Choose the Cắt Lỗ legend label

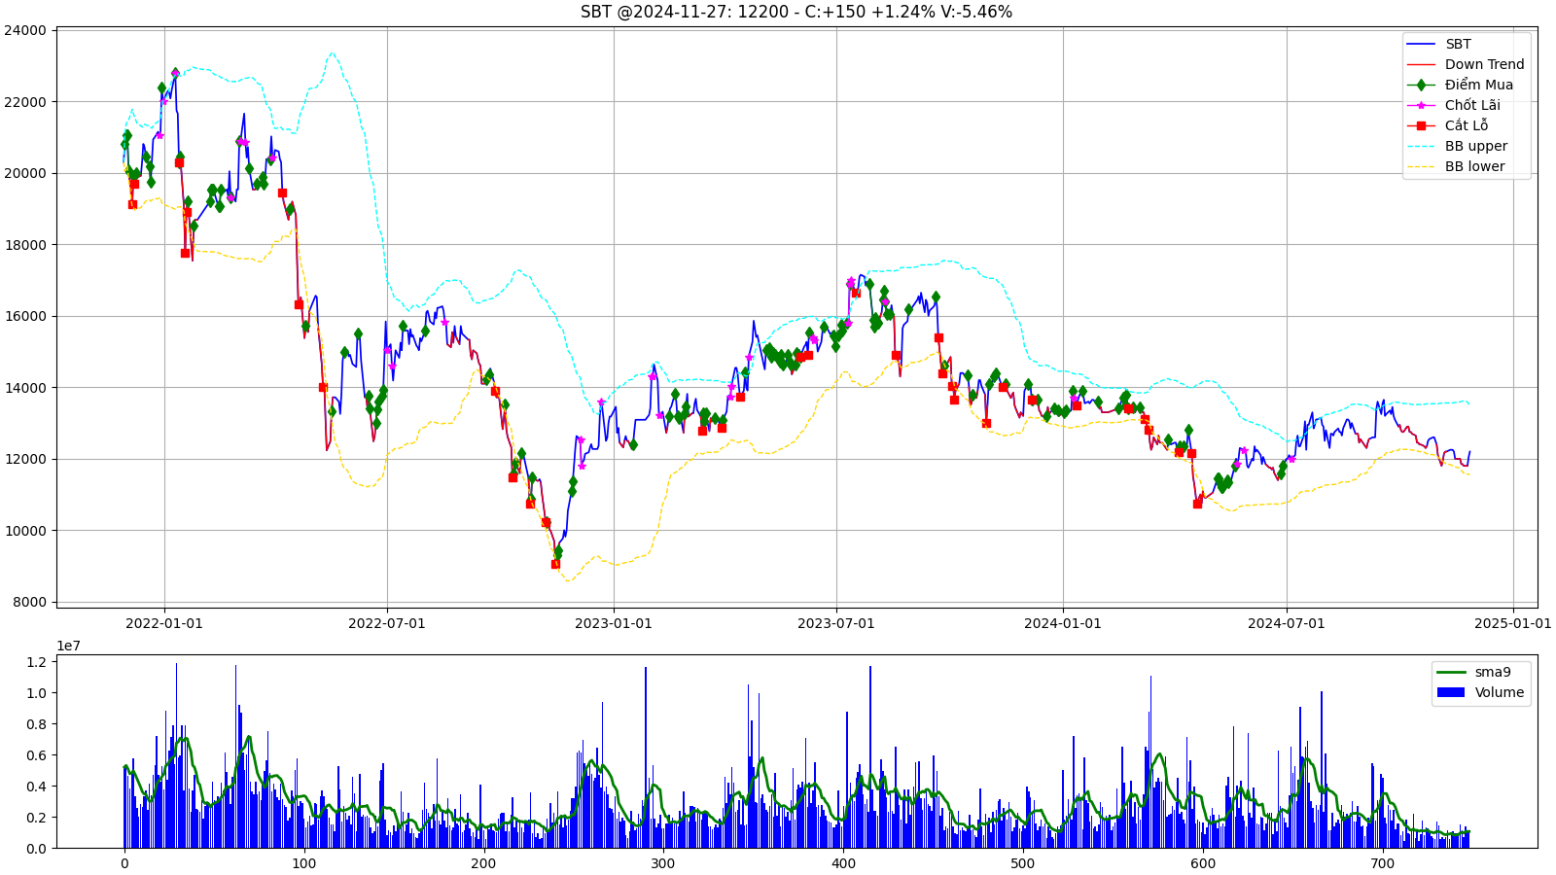pos(1466,125)
